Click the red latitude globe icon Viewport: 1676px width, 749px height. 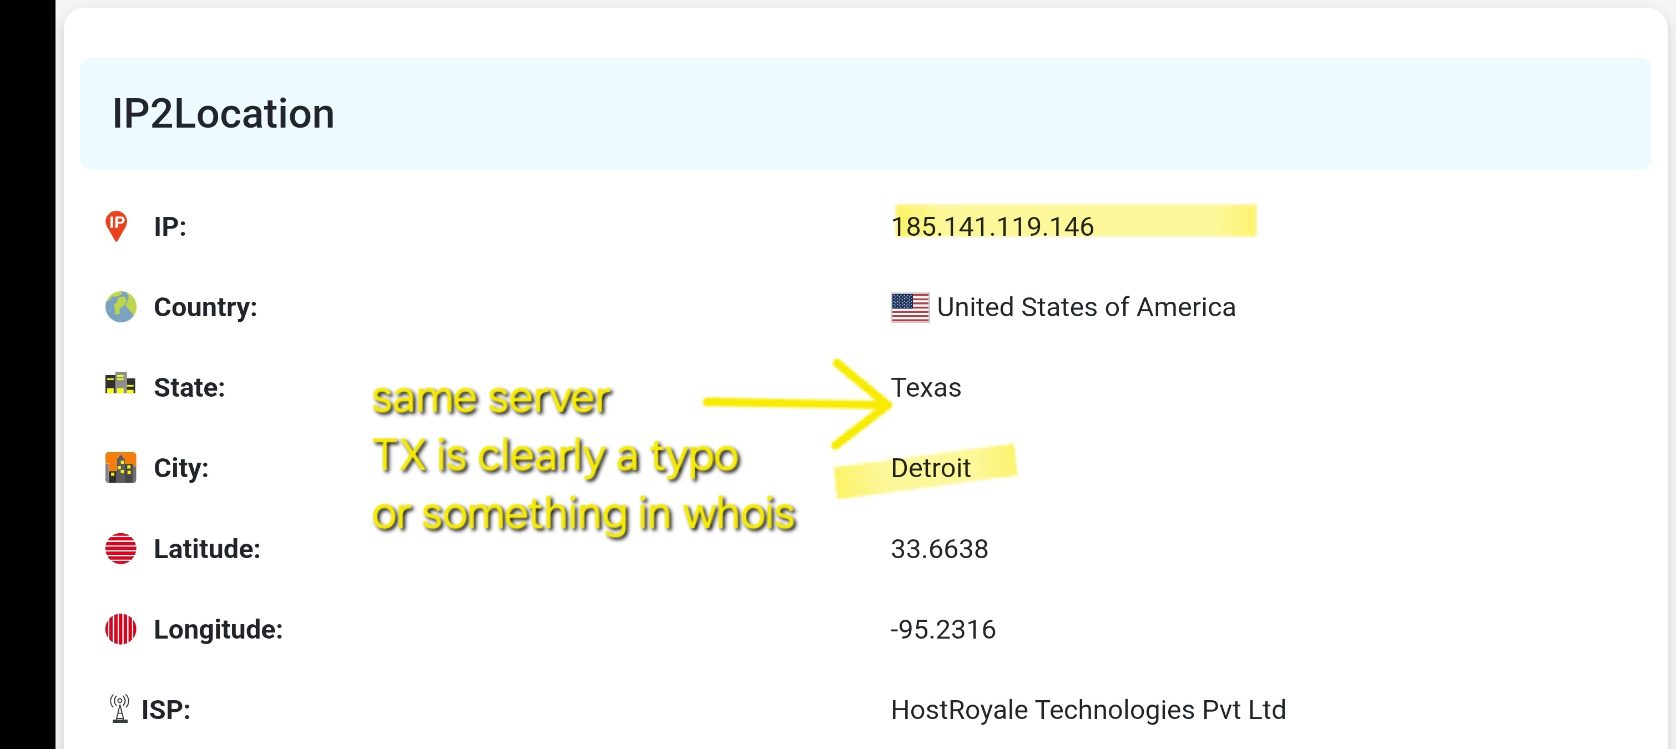(121, 548)
